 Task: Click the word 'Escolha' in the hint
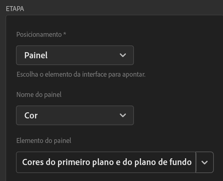pos(26,74)
